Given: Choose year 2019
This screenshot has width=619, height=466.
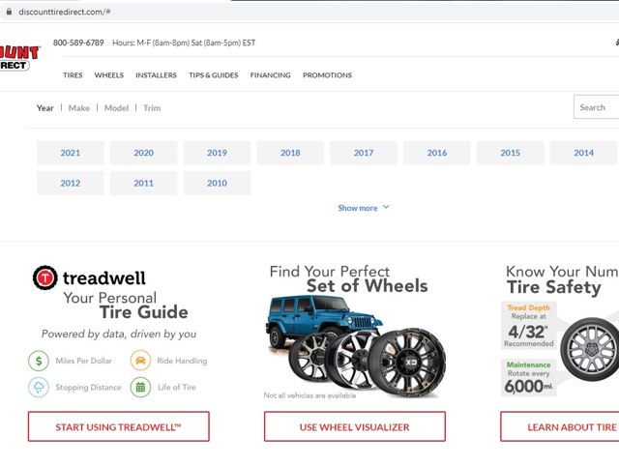Looking at the screenshot, I should 217,153.
